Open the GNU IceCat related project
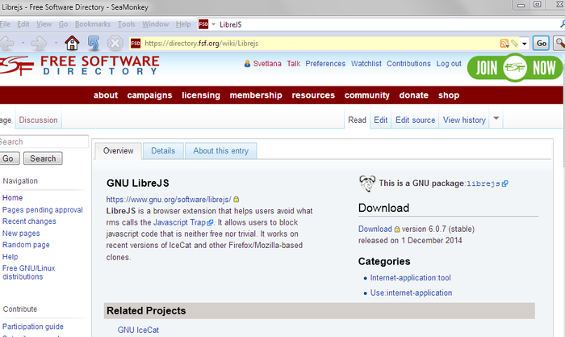Screen dimensions: 565x337 (138, 330)
